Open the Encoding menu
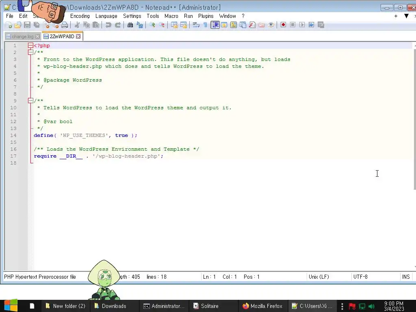Image resolution: width=416 pixels, height=312 pixels. click(x=80, y=16)
